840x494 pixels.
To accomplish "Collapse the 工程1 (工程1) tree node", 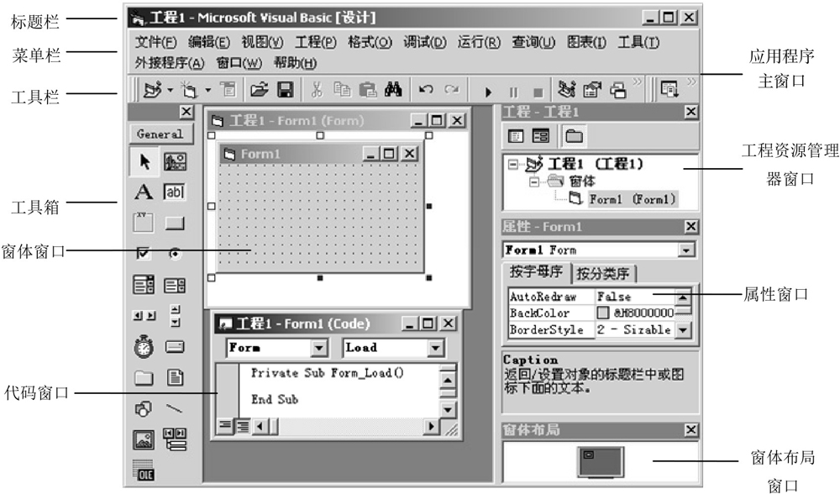I will pyautogui.click(x=512, y=164).
